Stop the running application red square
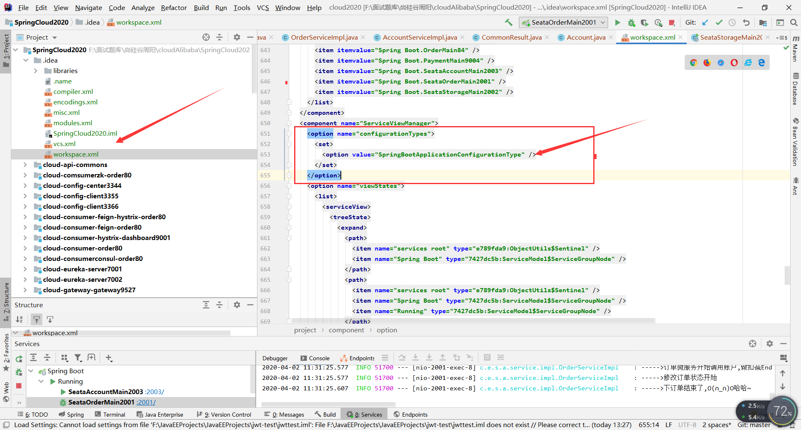Image resolution: width=801 pixels, height=430 pixels. tap(672, 23)
